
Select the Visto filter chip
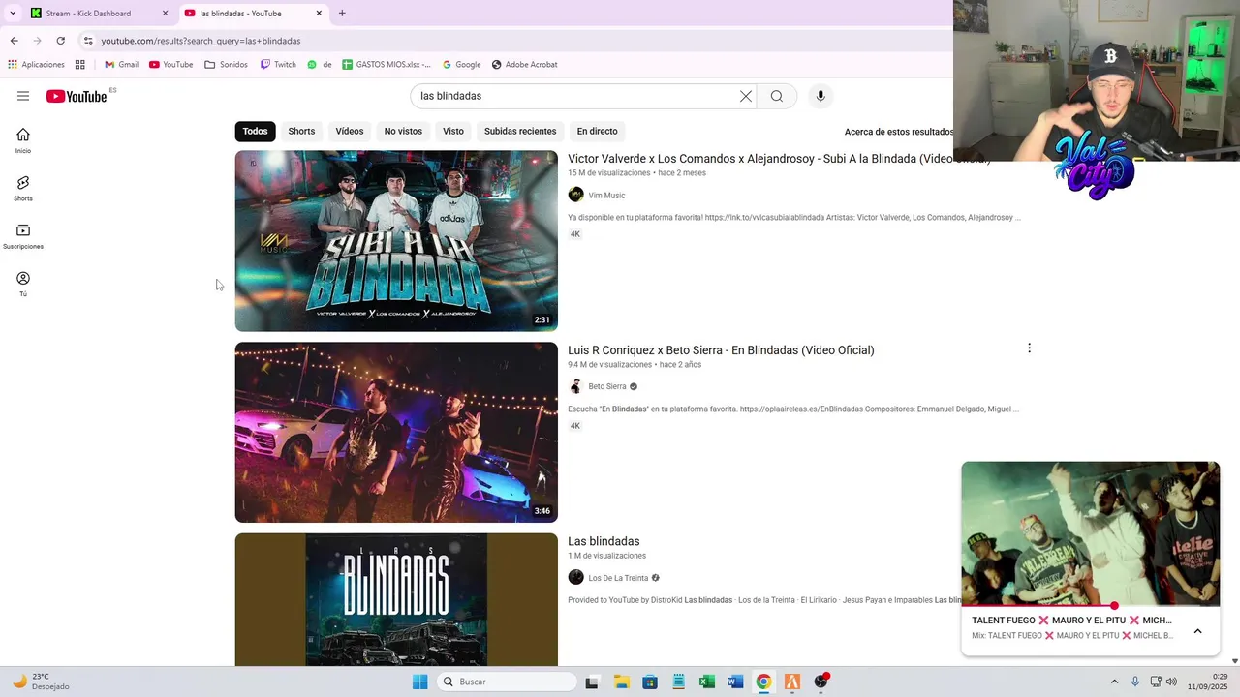(x=453, y=131)
